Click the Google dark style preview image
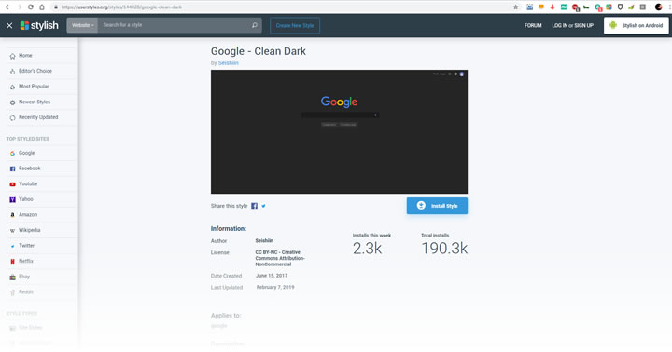 [339, 131]
